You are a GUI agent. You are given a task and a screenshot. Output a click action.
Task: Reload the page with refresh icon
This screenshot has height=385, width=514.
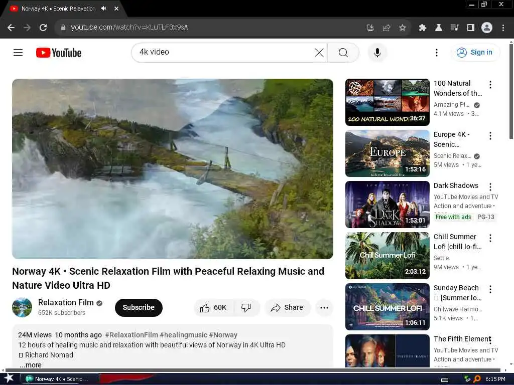43,28
